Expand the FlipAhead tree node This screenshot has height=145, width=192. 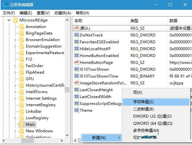[x=15, y=72]
